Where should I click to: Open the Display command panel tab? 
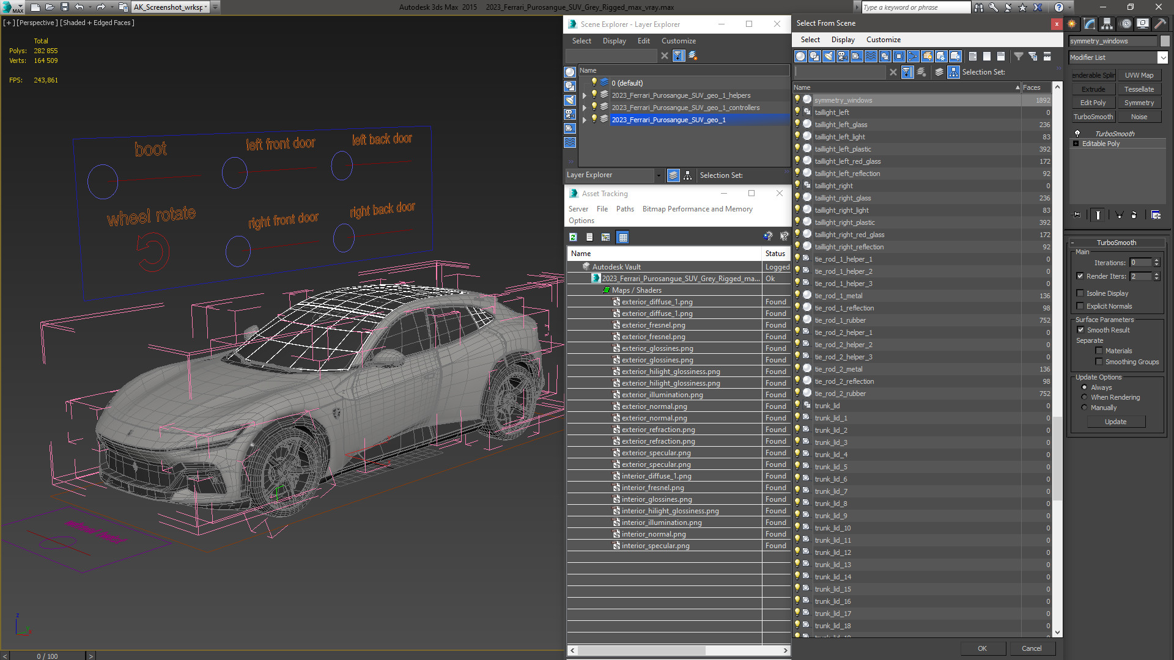[x=1142, y=24]
